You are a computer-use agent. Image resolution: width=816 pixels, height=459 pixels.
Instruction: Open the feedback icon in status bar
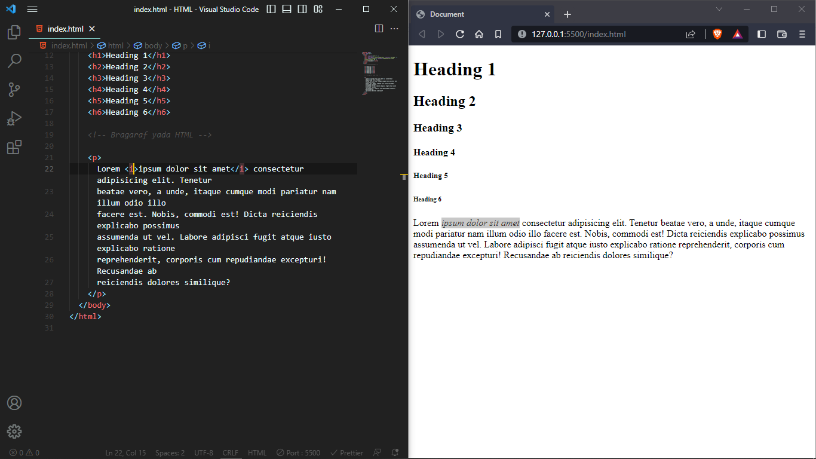click(x=377, y=453)
